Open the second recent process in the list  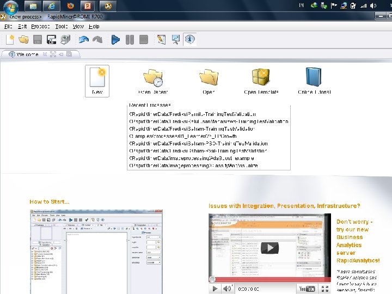click(x=209, y=121)
